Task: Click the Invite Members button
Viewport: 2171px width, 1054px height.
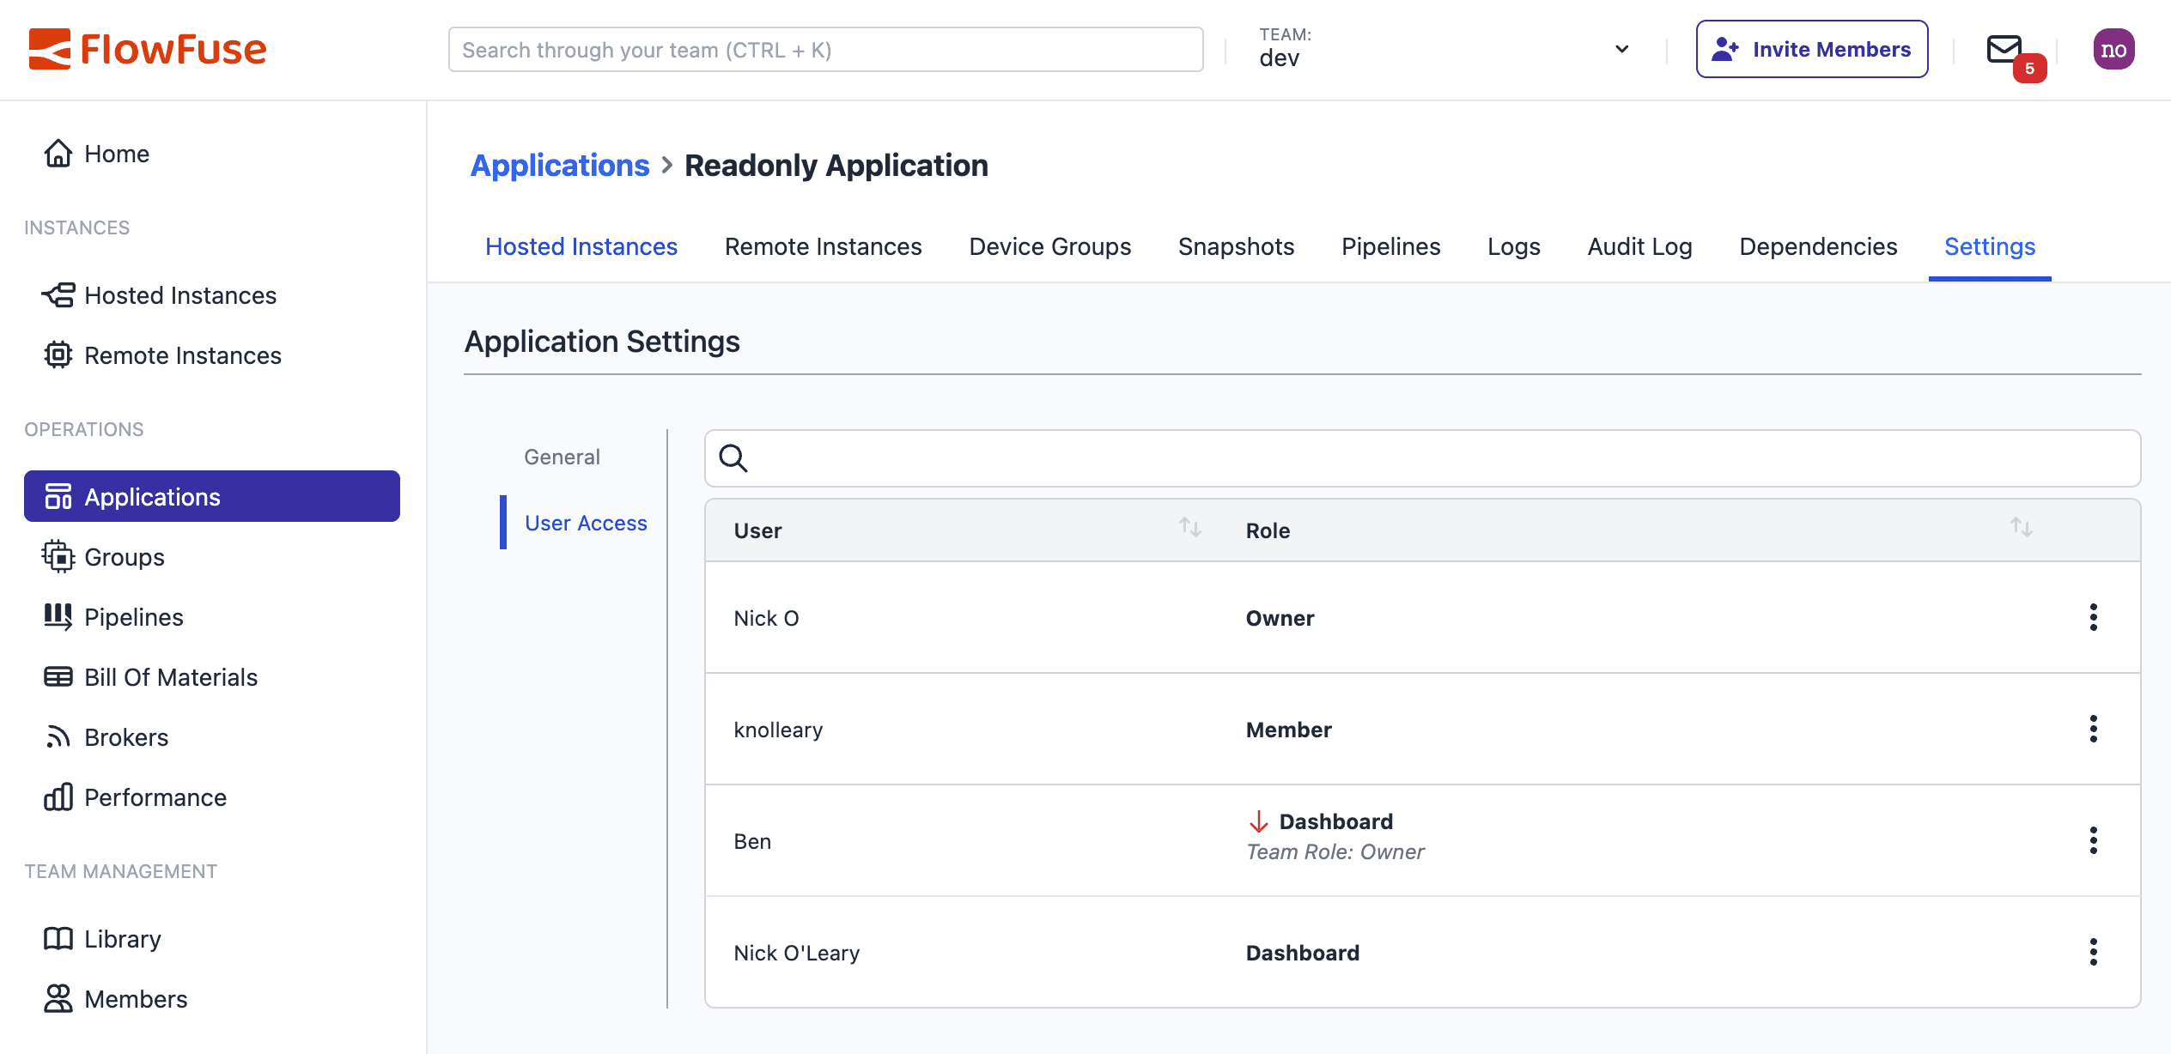Action: pos(1812,49)
